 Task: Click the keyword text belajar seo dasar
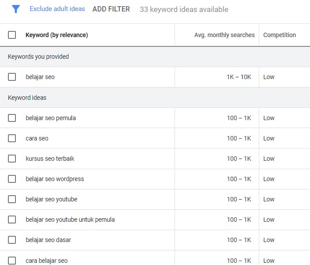[48, 240]
